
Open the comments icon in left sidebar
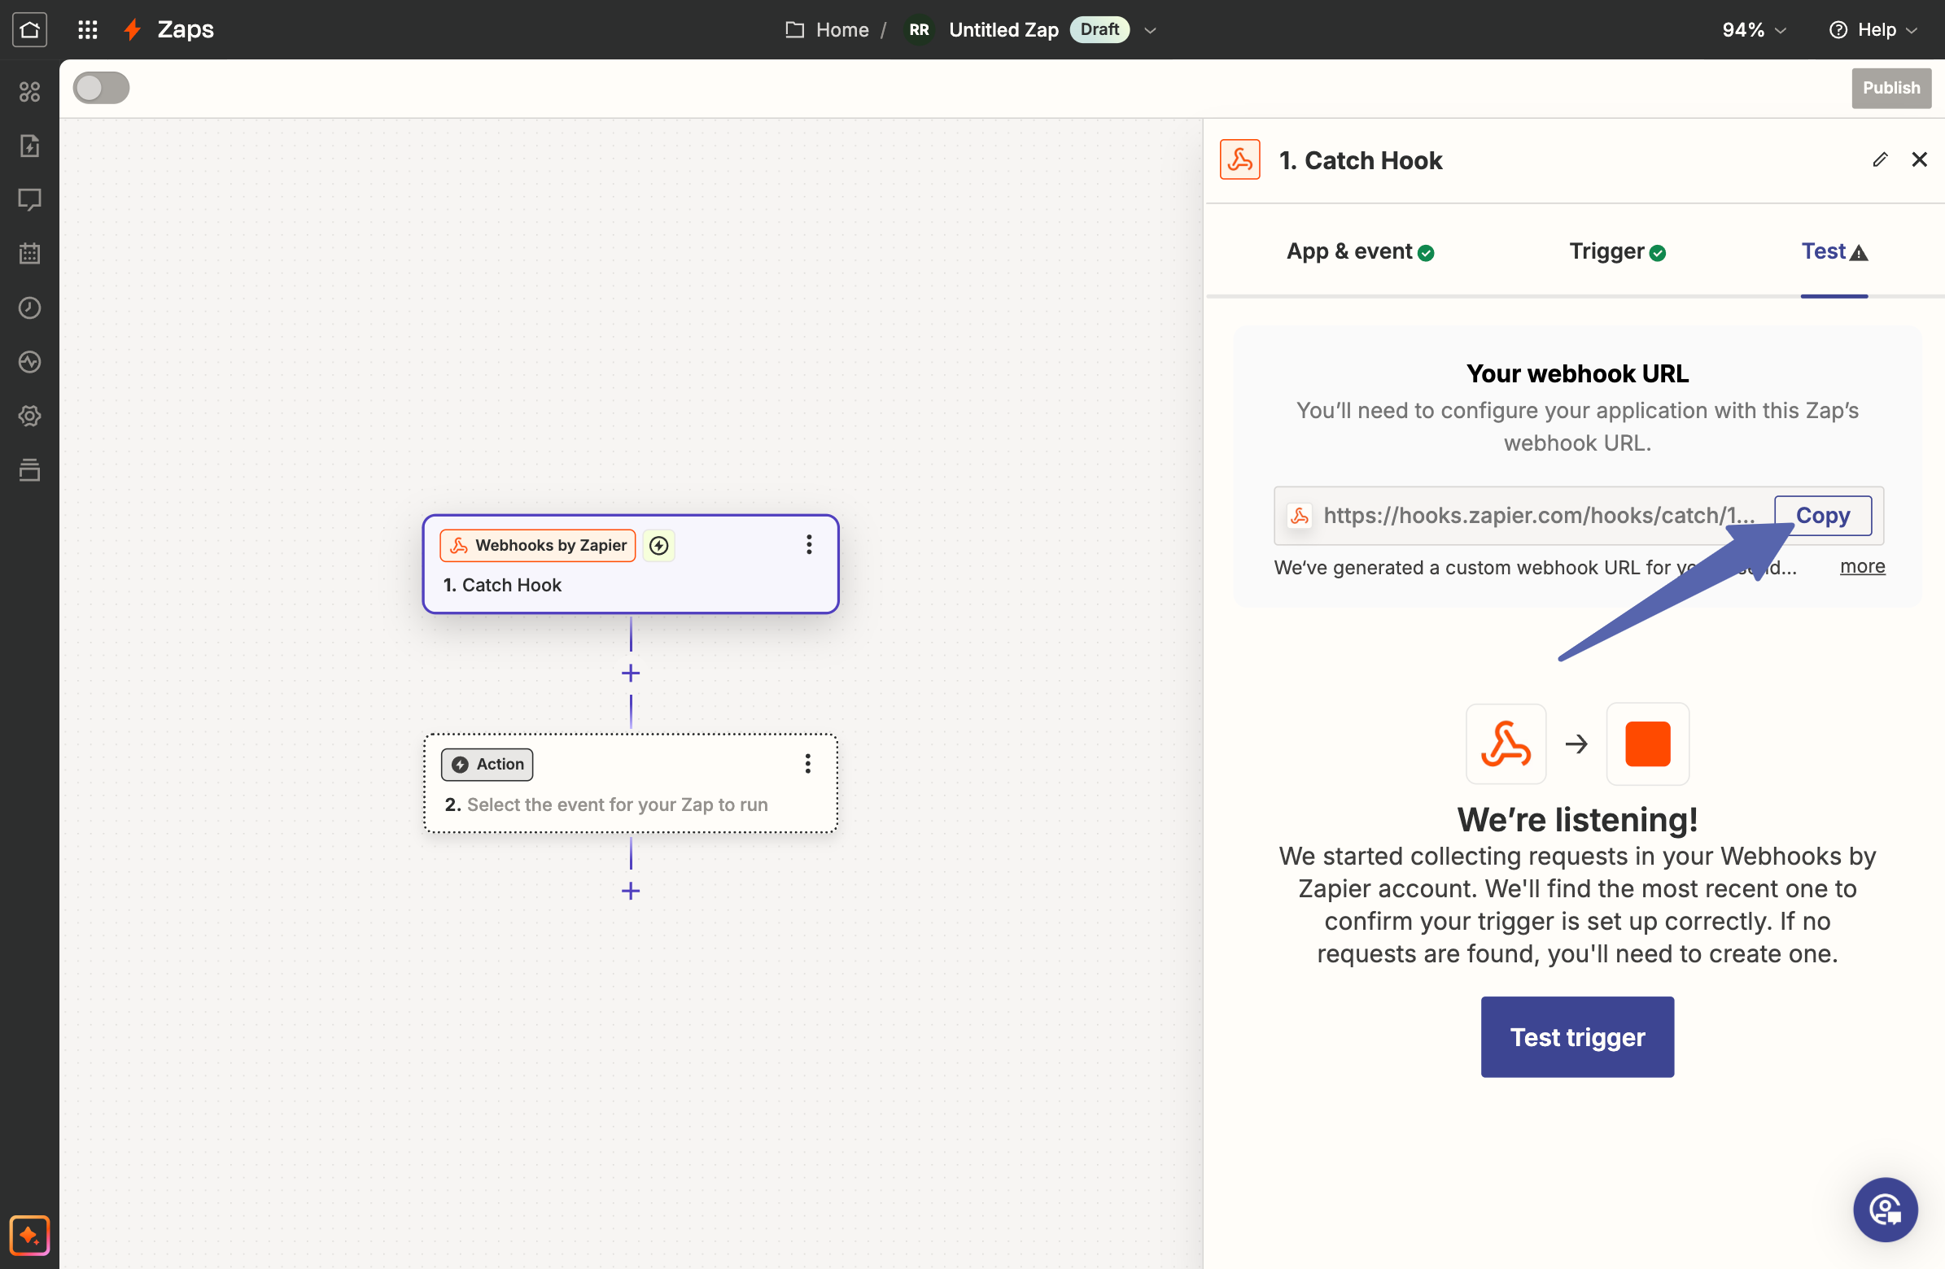click(x=29, y=199)
